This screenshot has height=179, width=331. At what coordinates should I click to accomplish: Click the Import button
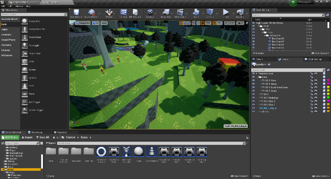[x=27, y=137]
